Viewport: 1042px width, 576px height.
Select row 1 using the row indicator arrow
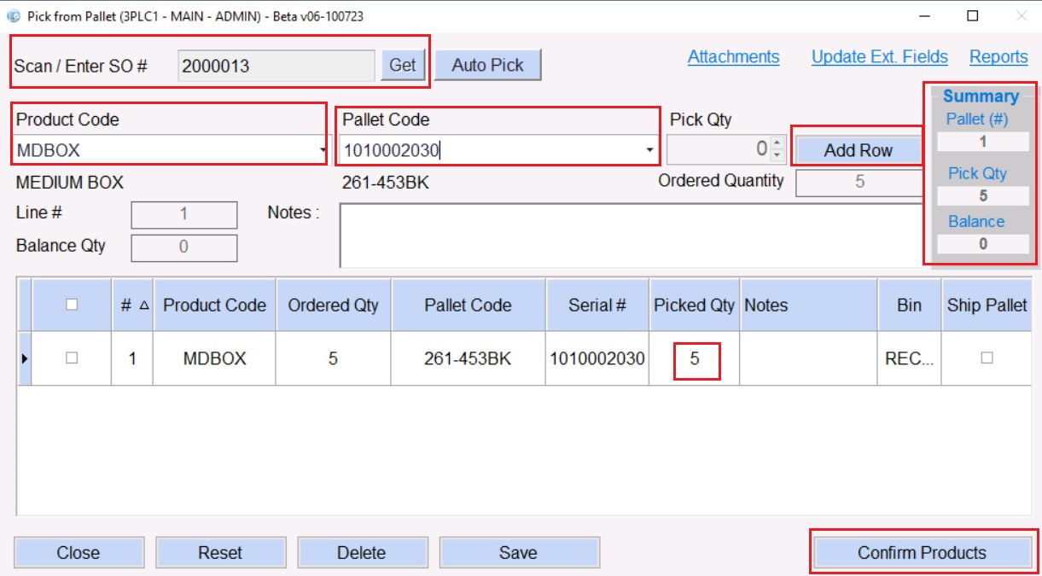tap(23, 358)
